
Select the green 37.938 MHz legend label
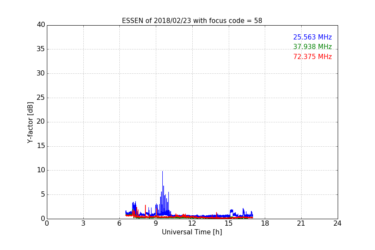[312, 46]
